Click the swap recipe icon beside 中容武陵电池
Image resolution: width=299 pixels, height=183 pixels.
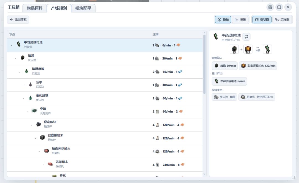246,37
